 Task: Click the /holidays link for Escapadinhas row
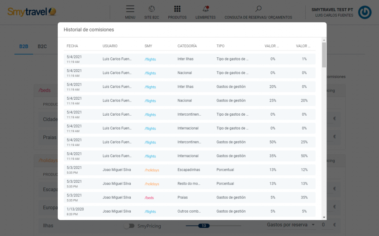pyautogui.click(x=152, y=170)
